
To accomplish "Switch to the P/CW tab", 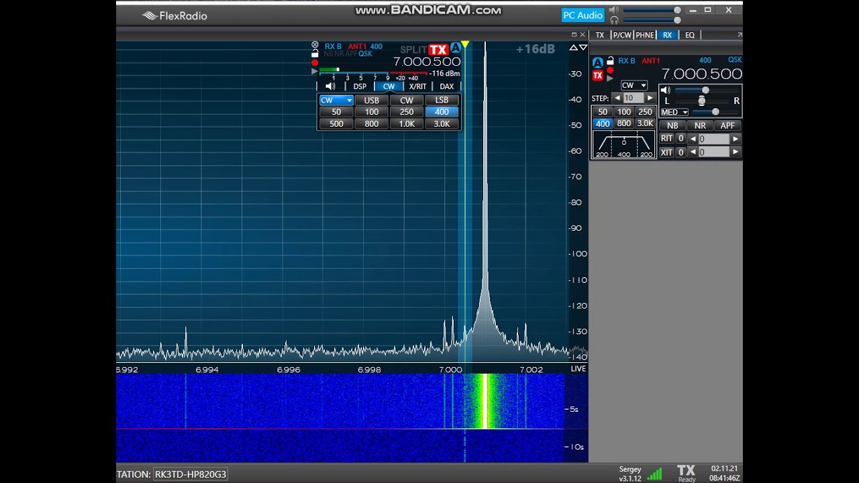I will [x=622, y=35].
